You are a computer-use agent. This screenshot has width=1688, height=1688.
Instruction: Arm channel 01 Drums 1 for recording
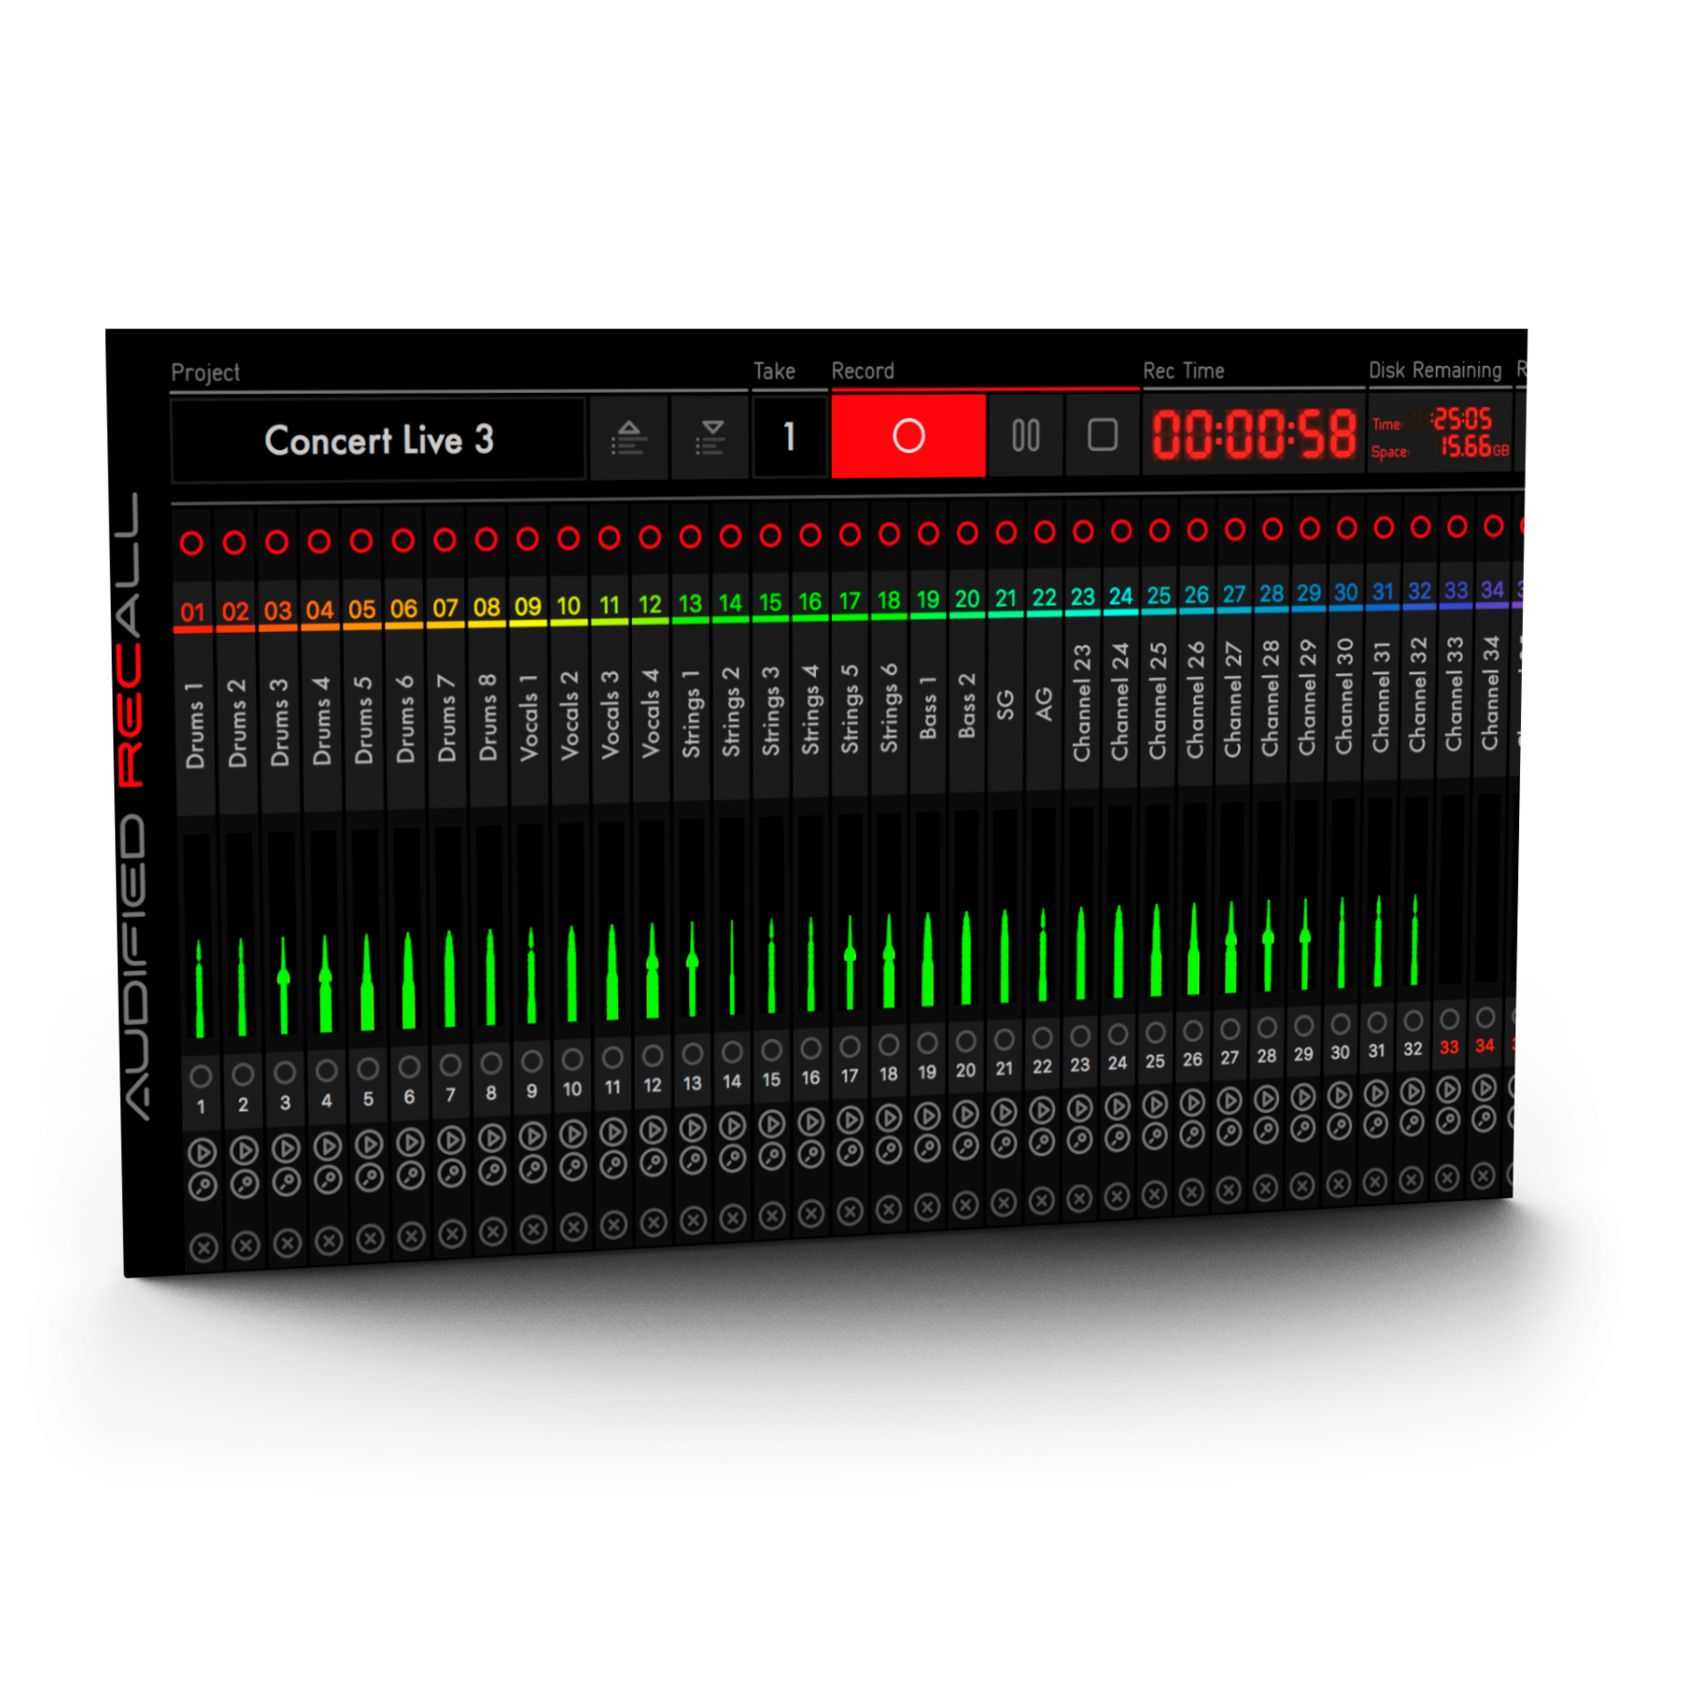pyautogui.click(x=192, y=543)
